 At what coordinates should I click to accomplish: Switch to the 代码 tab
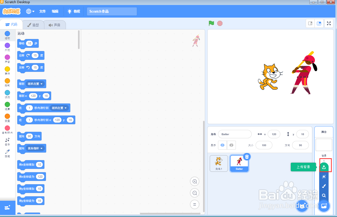tap(11, 24)
